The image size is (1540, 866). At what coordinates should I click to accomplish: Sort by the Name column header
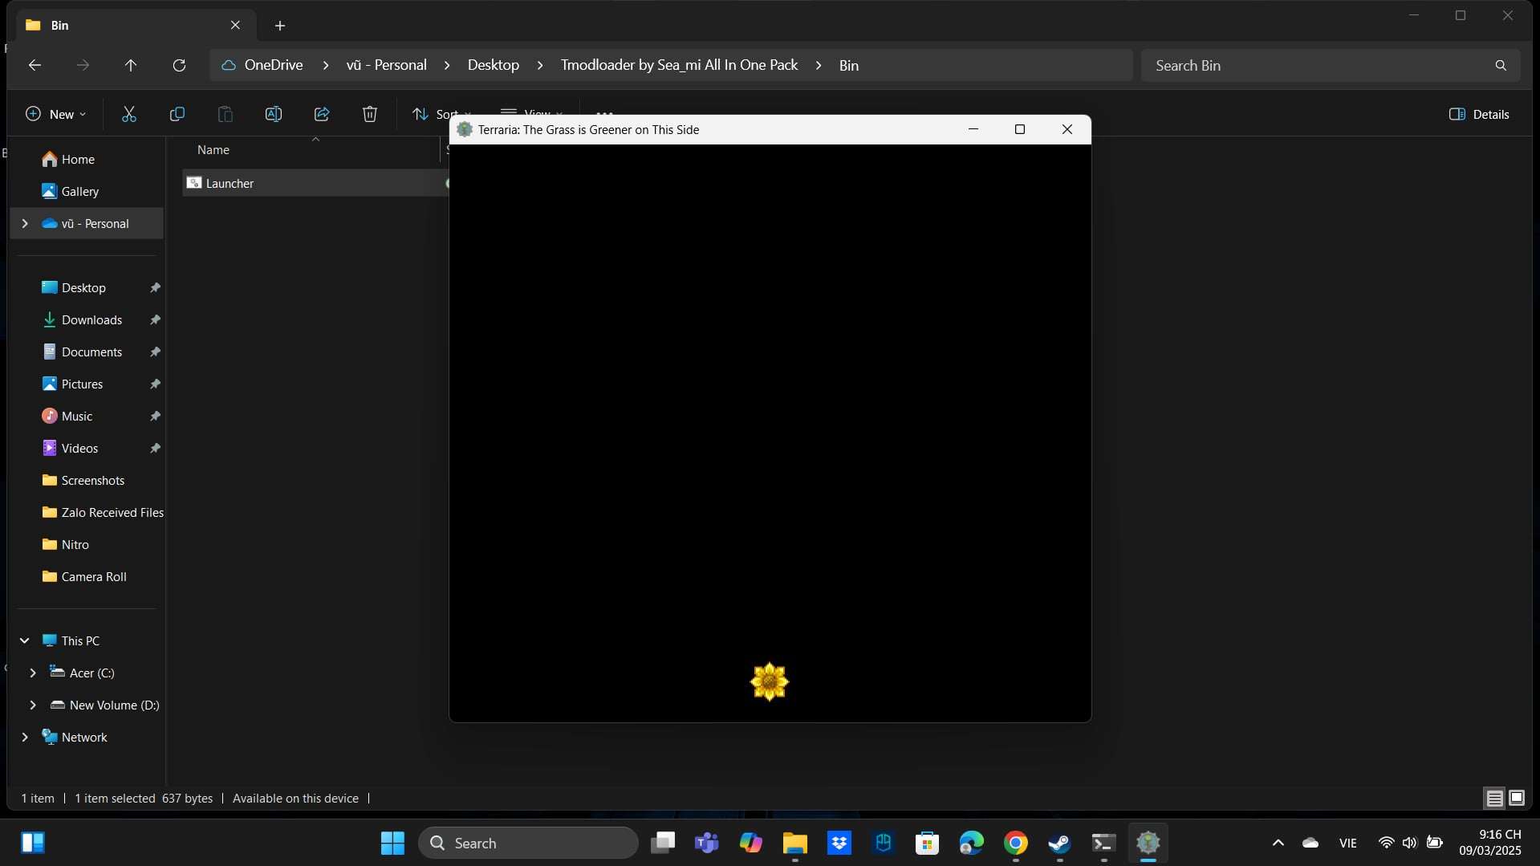point(213,149)
